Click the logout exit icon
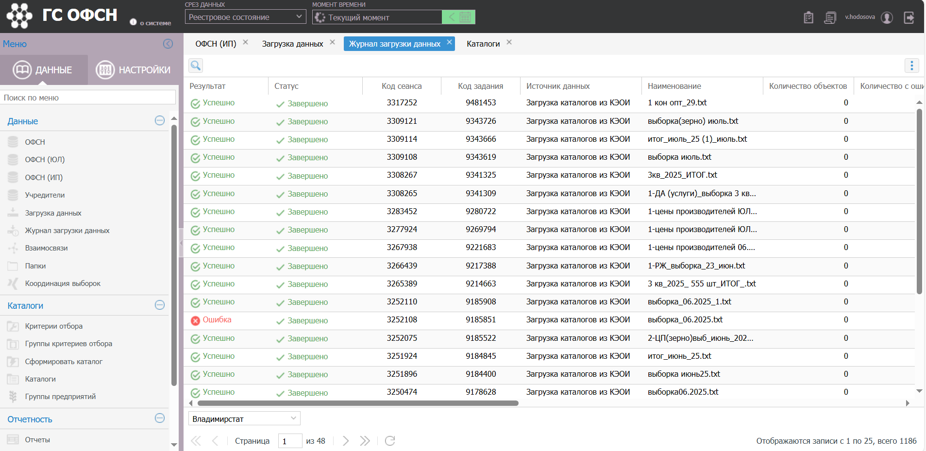This screenshot has height=451, width=926. (x=909, y=17)
